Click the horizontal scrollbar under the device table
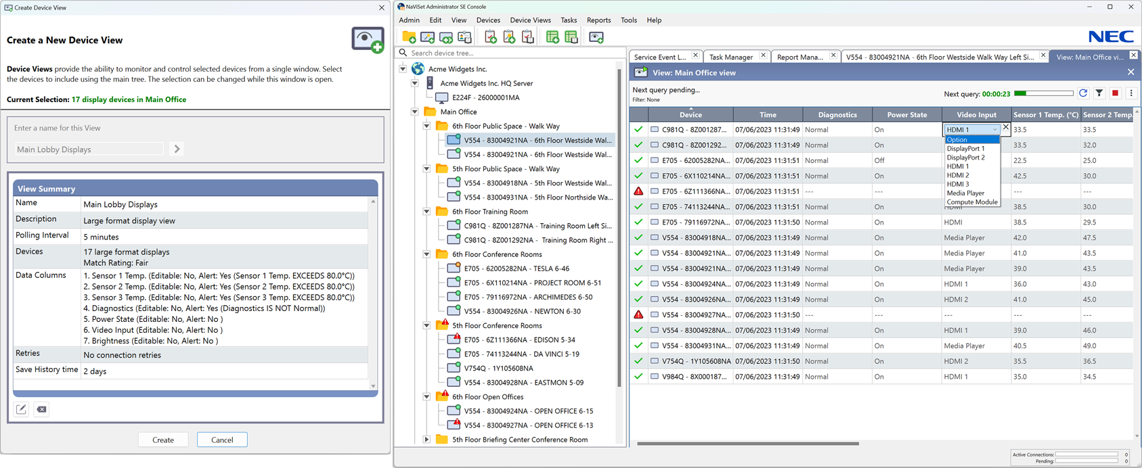The image size is (1142, 468). pyautogui.click(x=748, y=444)
